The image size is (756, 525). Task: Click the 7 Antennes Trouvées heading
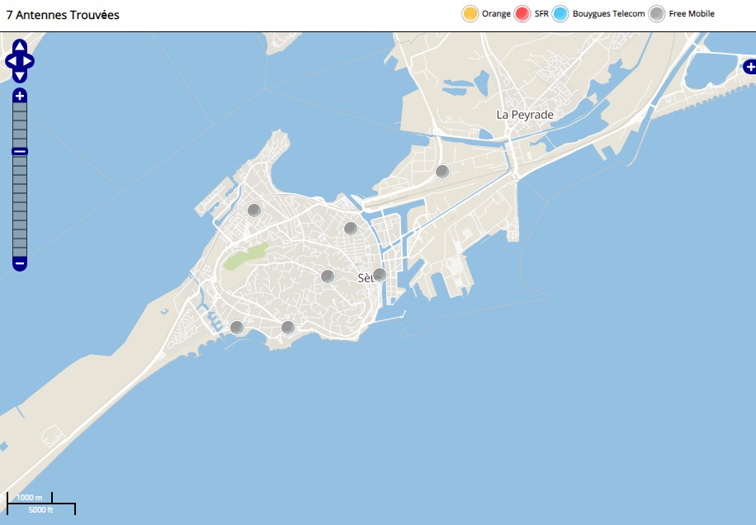pyautogui.click(x=63, y=15)
